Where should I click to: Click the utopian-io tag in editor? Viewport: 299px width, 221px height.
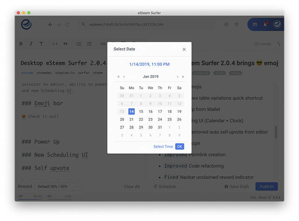tap(65, 72)
